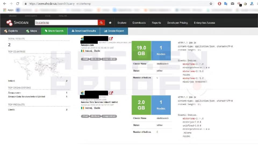Filter by Elastic under Top Products
The width and height of the screenshot is (258, 147).
point(11,110)
